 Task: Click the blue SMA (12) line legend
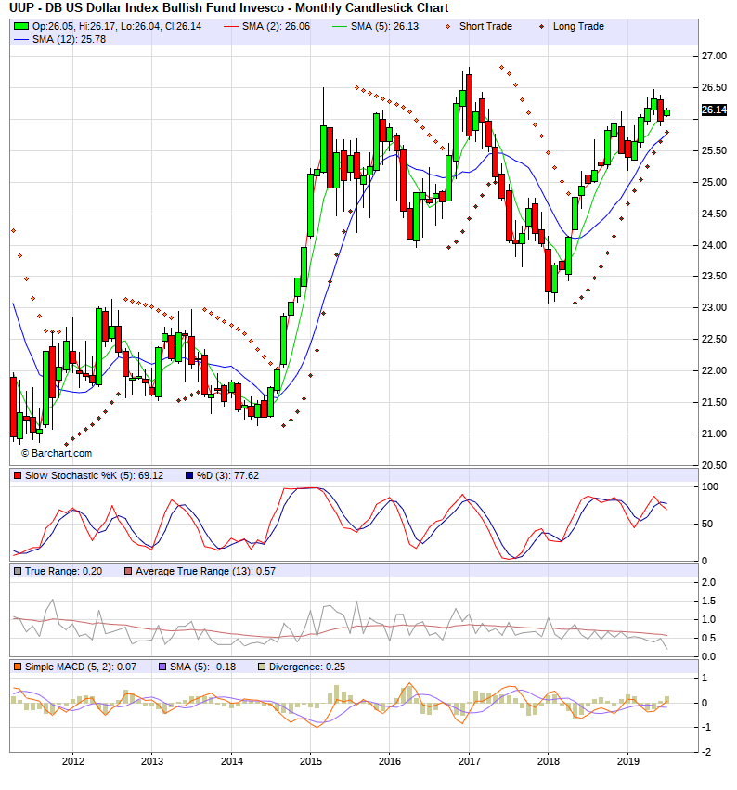21,39
